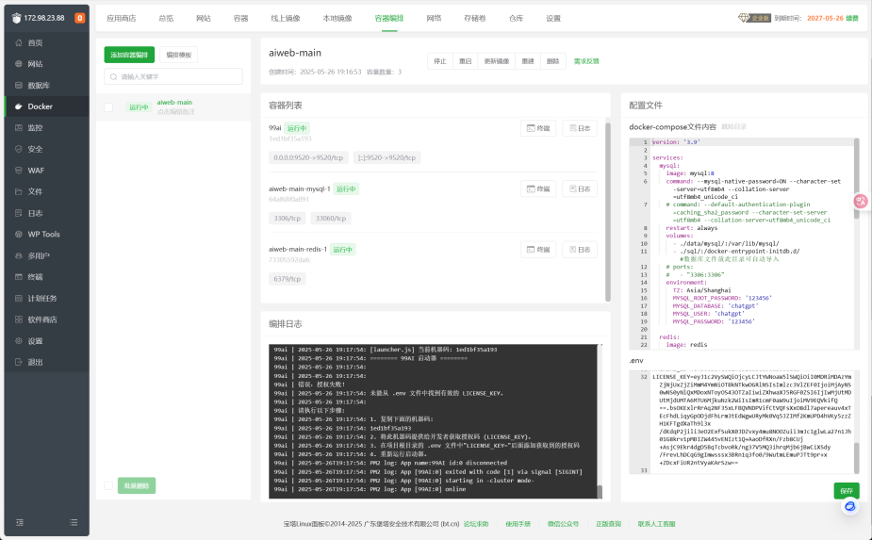Switch to the 容器 tab

tap(240, 18)
